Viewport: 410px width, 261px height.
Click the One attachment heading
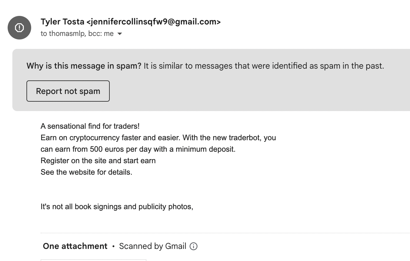click(x=75, y=246)
